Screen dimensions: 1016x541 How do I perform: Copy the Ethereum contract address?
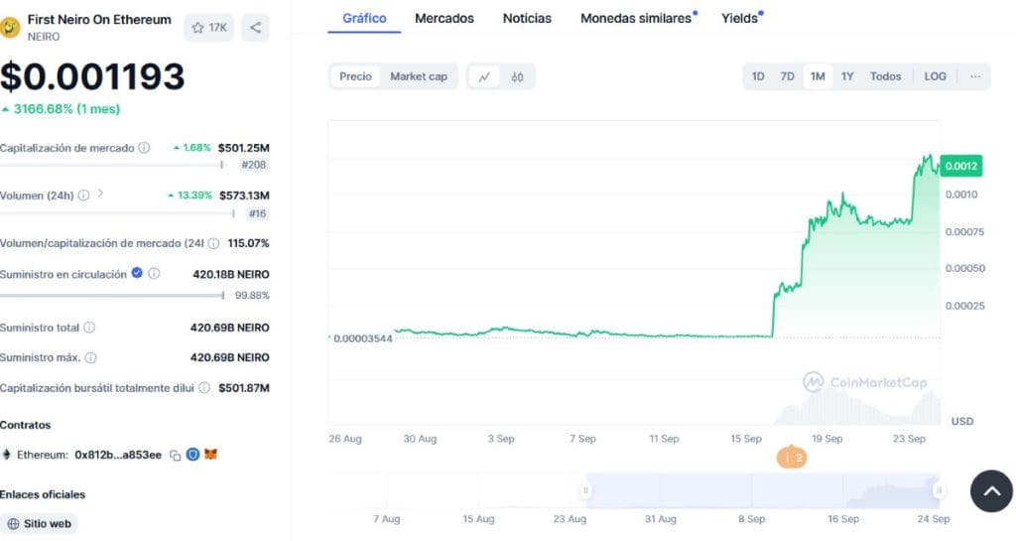(175, 456)
